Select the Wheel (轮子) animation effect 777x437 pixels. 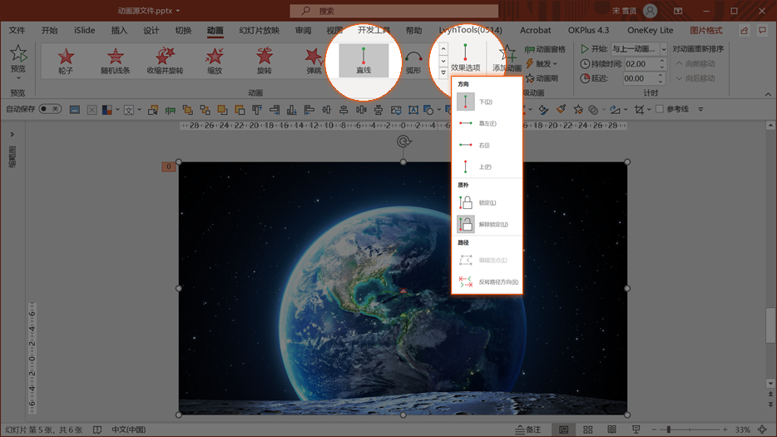click(x=66, y=61)
